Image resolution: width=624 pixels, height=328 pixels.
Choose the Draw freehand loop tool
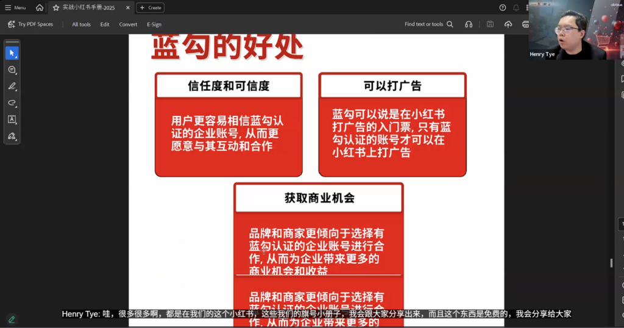point(12,103)
